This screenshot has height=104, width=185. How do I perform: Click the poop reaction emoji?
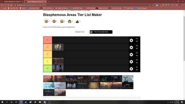77,21
